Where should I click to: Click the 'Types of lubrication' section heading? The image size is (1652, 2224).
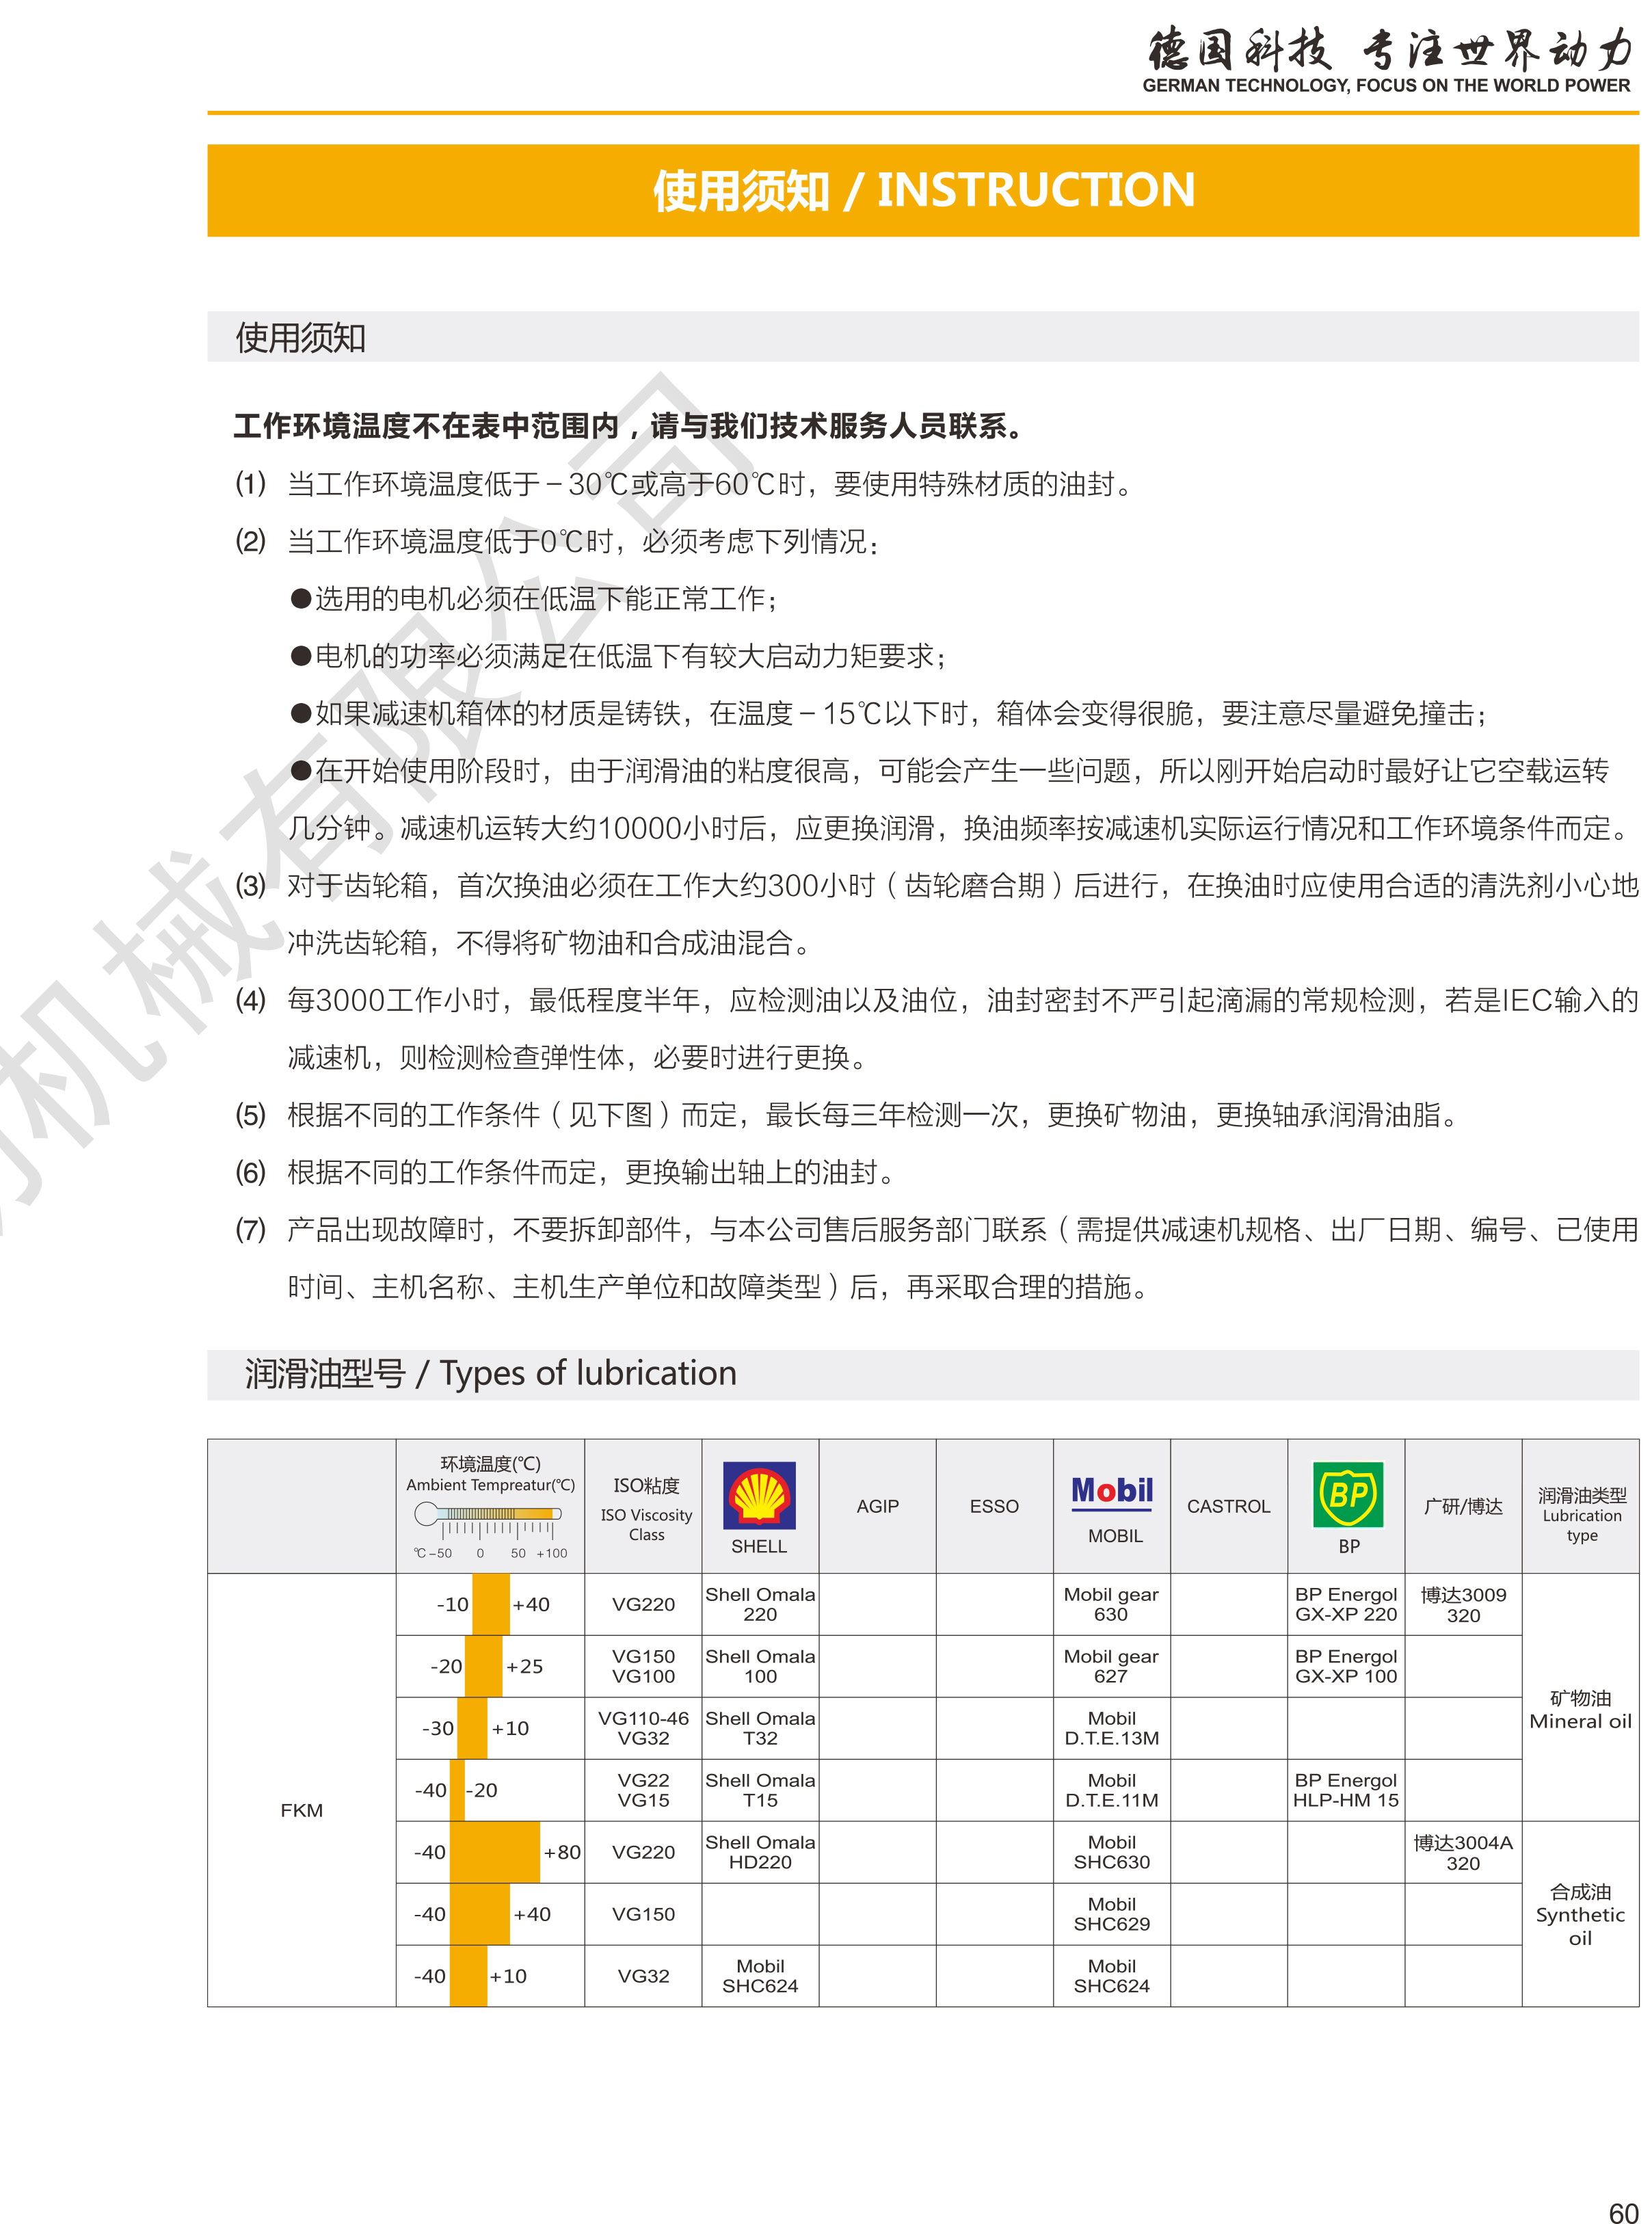click(490, 1373)
